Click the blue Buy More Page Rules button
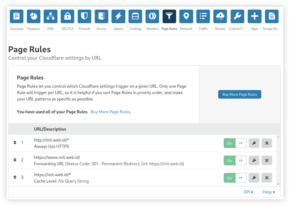 coord(239,94)
